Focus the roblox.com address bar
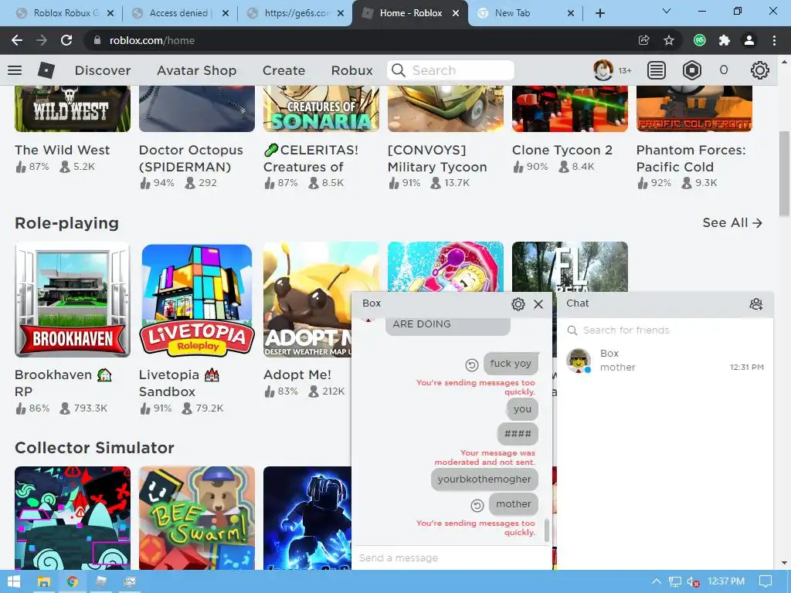791x593 pixels. [x=353, y=40]
